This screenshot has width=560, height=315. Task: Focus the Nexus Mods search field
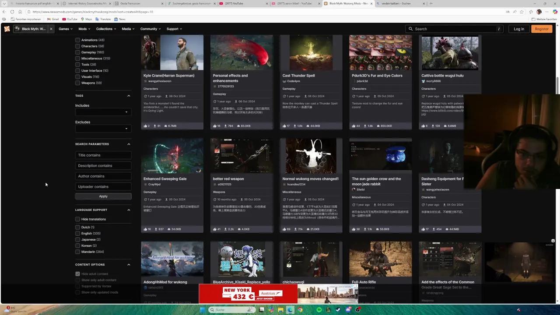[x=454, y=29]
